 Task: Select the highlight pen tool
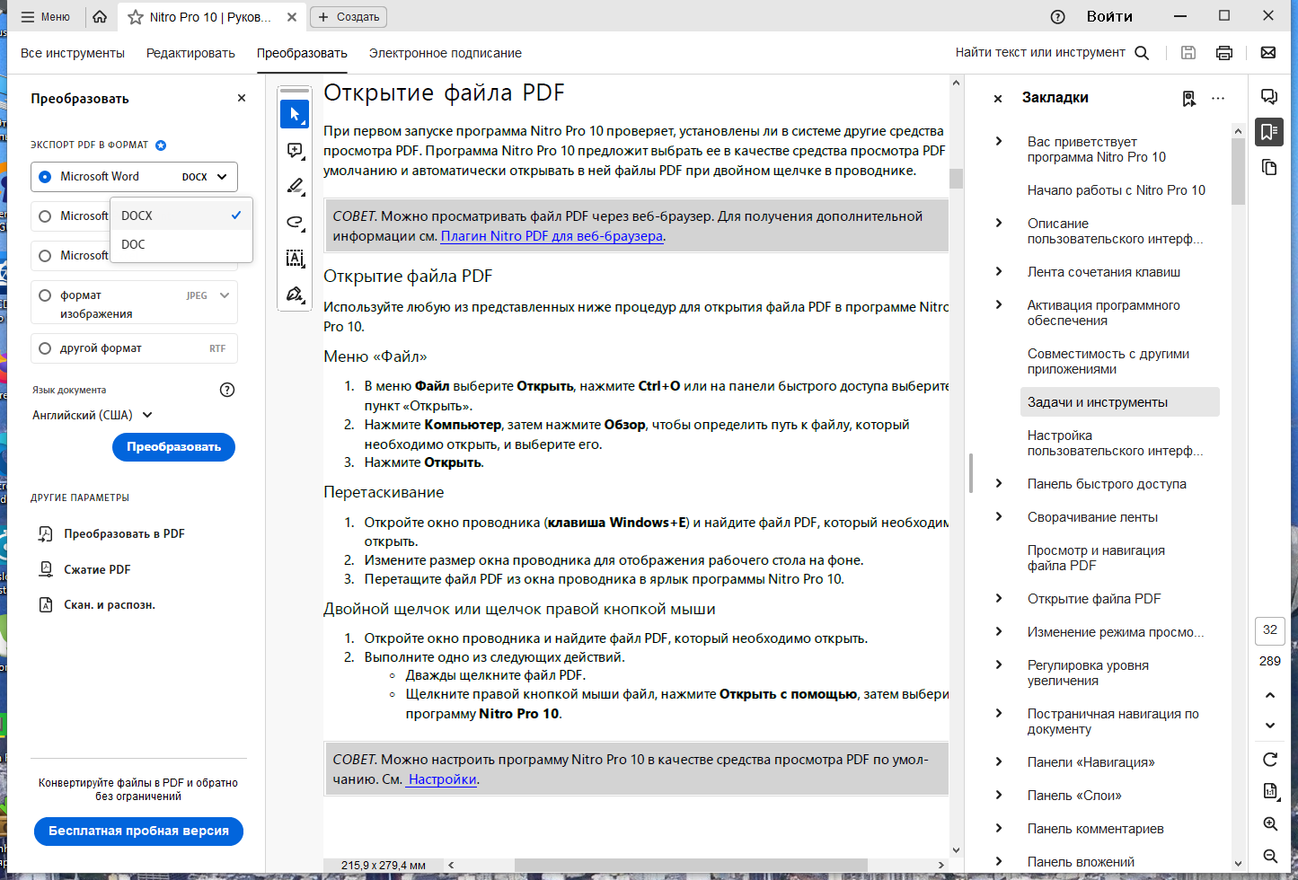[295, 186]
